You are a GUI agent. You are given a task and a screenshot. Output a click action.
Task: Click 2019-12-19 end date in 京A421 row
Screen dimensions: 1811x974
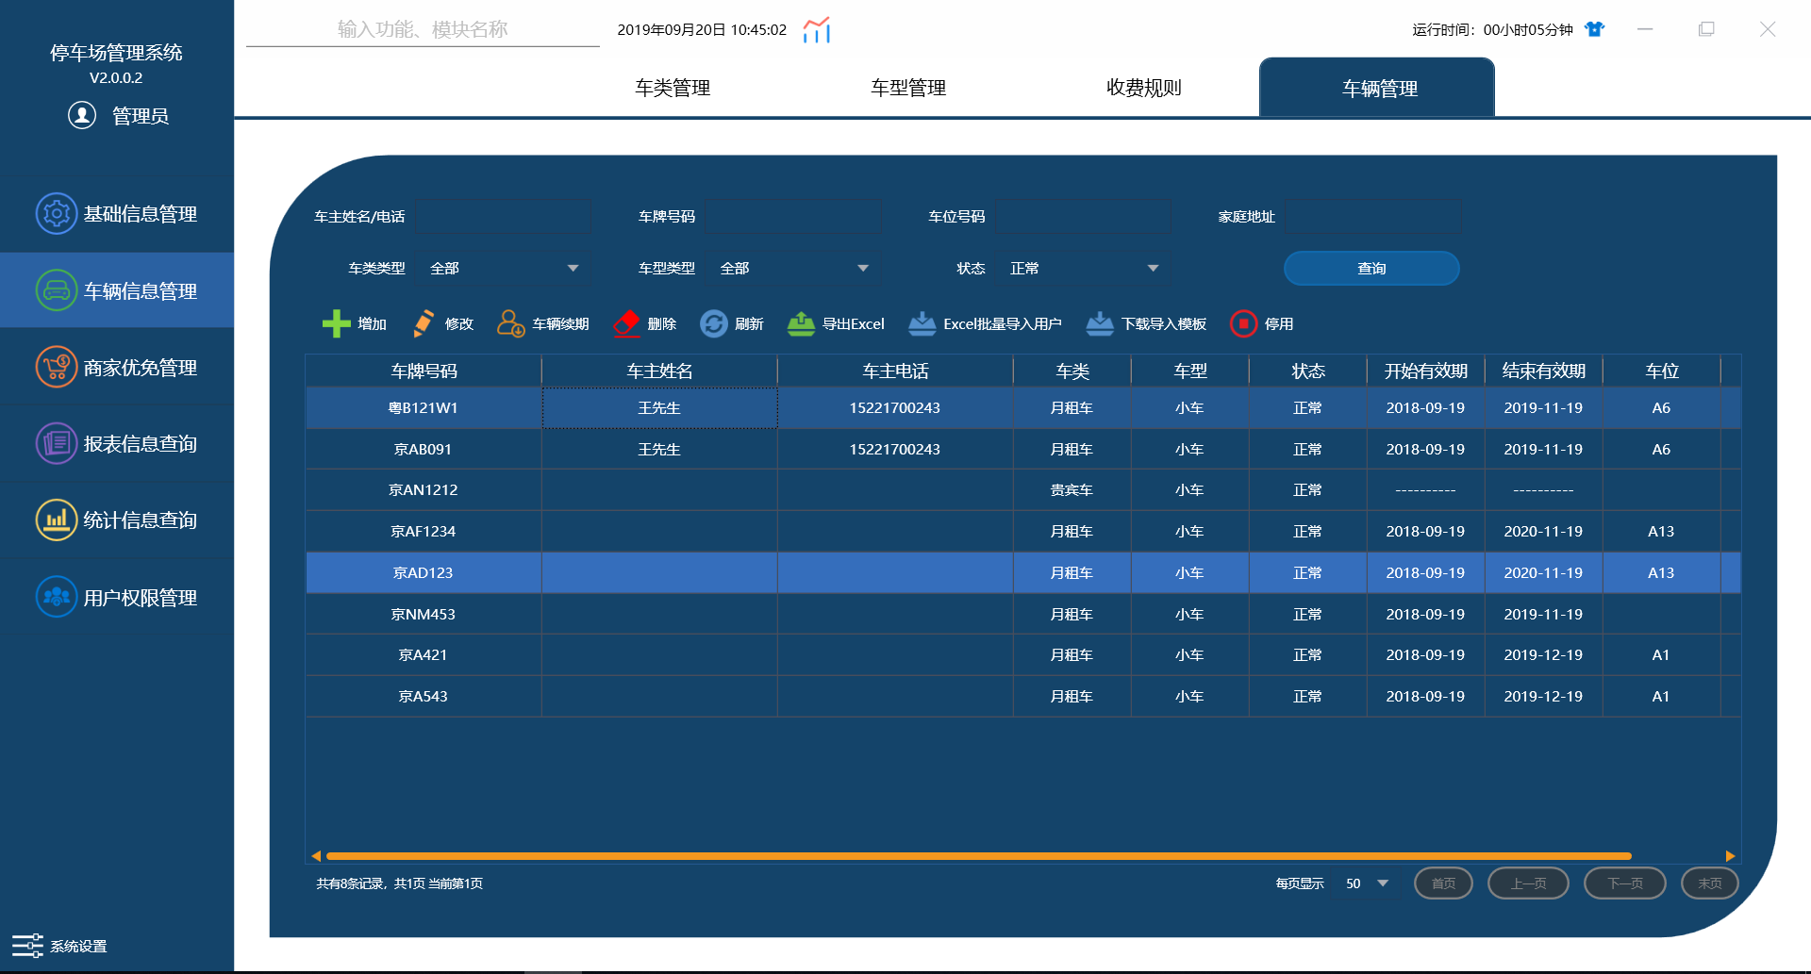point(1543,655)
